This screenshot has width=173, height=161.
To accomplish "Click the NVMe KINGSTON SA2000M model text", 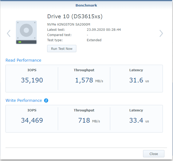I will (69, 25).
